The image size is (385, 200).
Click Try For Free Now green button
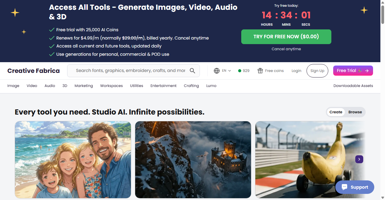pyautogui.click(x=286, y=37)
